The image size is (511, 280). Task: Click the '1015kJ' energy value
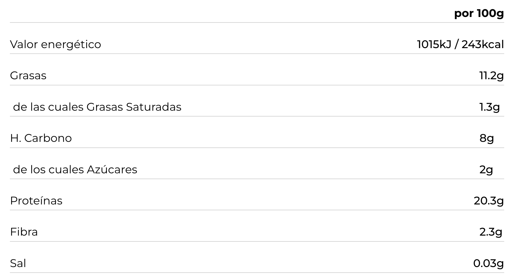pos(434,44)
